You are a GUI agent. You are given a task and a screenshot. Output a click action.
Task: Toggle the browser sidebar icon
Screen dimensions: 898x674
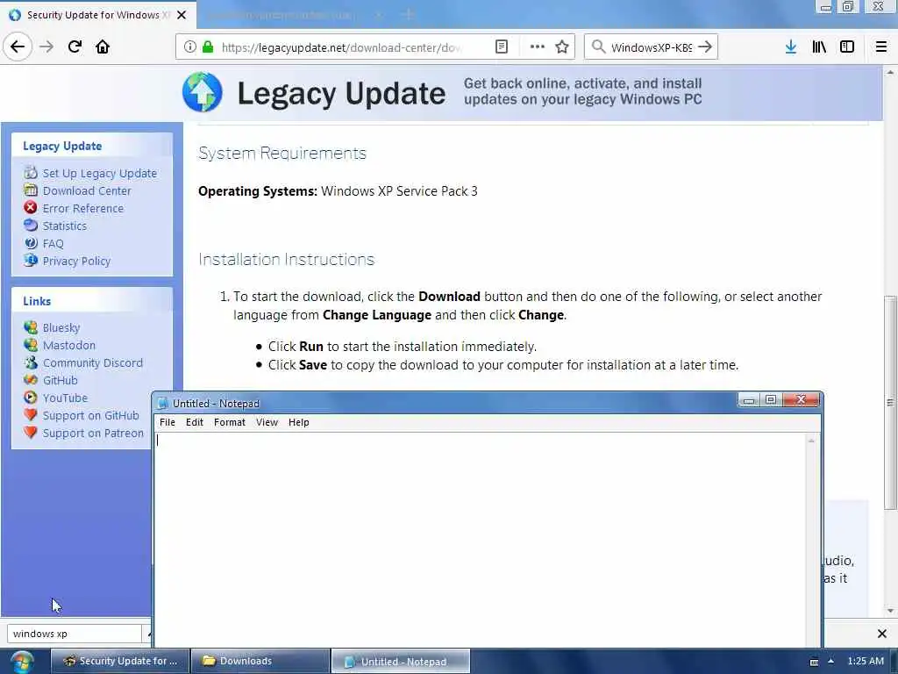pos(847,47)
